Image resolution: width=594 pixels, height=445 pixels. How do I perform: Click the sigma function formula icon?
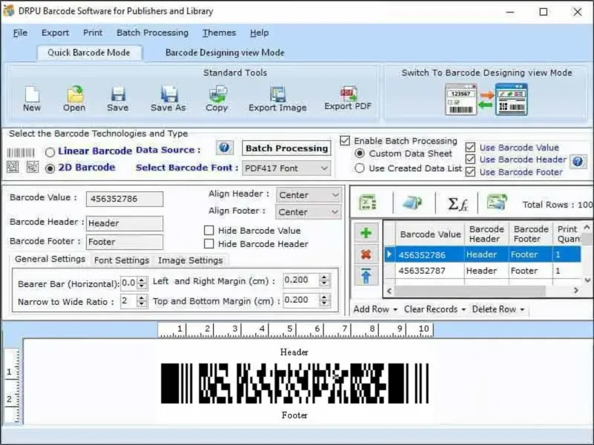pos(457,204)
